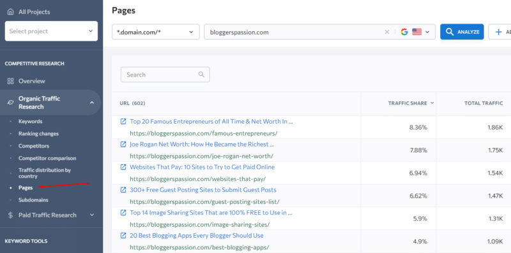Screen dimensions: 511x253
Task: Click the US flag country icon
Action: coord(417,32)
